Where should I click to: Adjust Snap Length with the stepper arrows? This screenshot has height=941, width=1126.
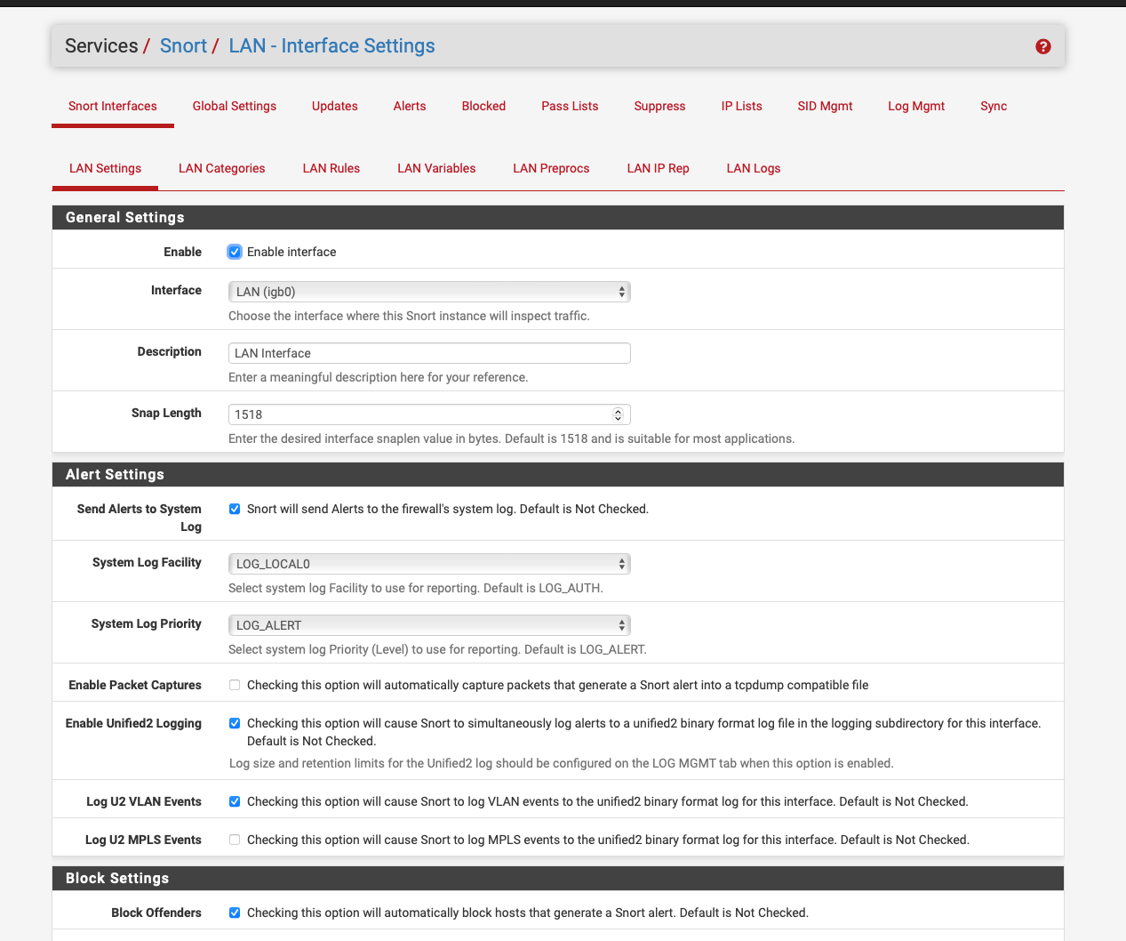coord(618,414)
